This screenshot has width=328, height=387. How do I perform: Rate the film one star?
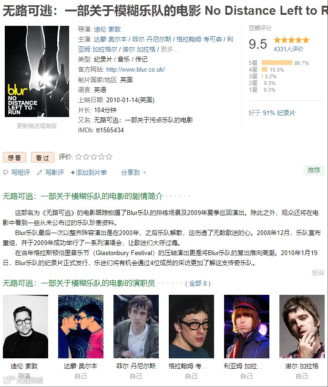coord(79,157)
